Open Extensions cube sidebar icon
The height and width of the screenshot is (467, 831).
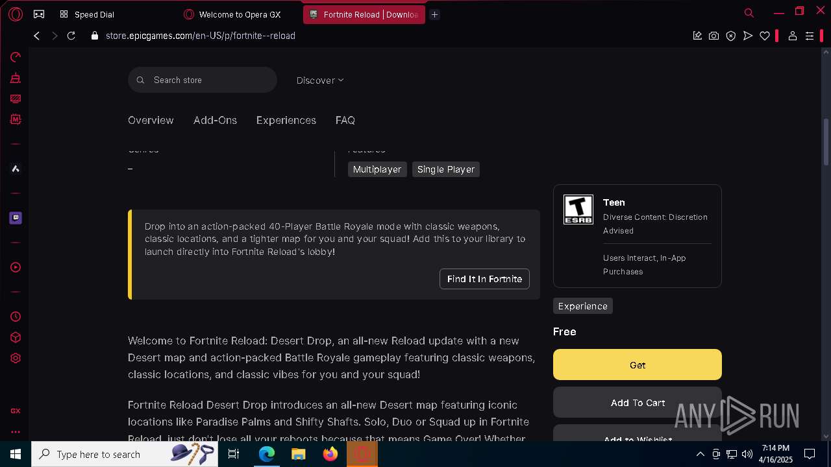click(16, 337)
